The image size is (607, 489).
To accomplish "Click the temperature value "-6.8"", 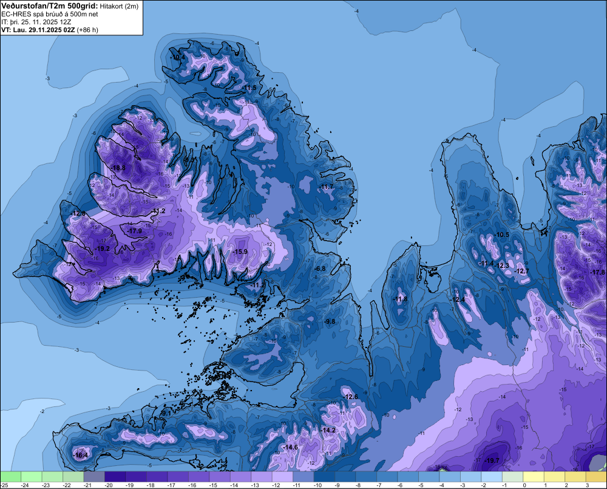I will pyautogui.click(x=320, y=268).
